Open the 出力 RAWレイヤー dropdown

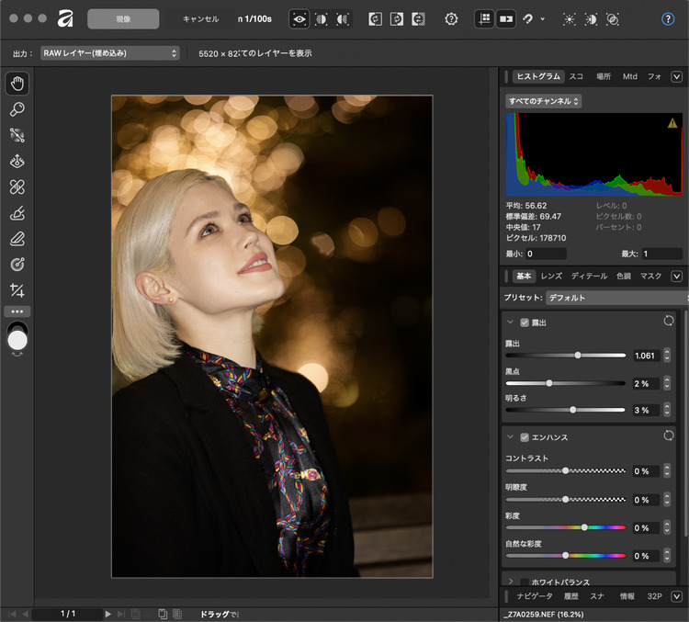click(108, 53)
